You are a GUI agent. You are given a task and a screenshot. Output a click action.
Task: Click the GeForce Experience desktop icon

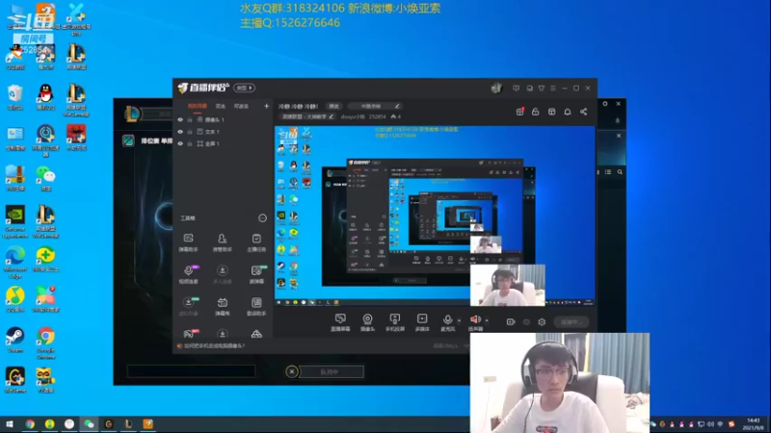(14, 222)
